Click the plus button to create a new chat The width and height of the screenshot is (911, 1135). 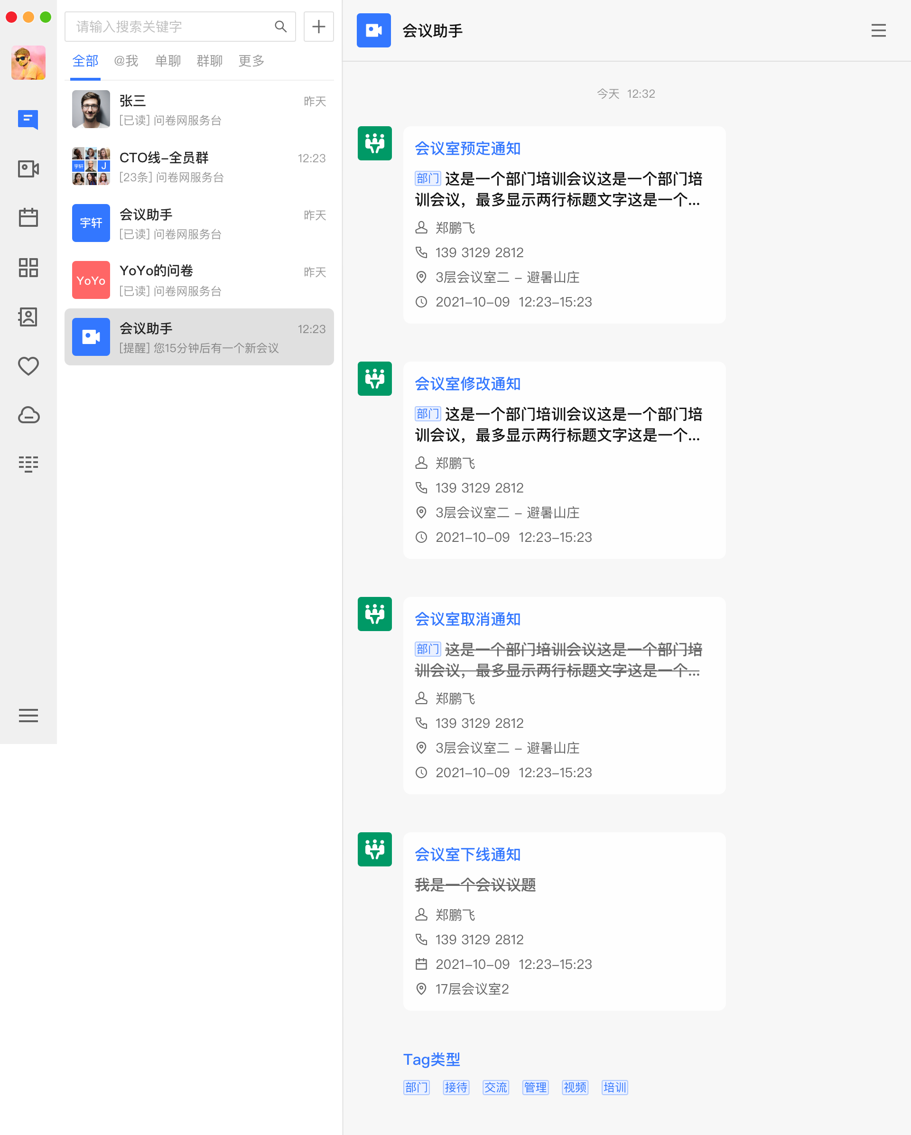tap(318, 26)
